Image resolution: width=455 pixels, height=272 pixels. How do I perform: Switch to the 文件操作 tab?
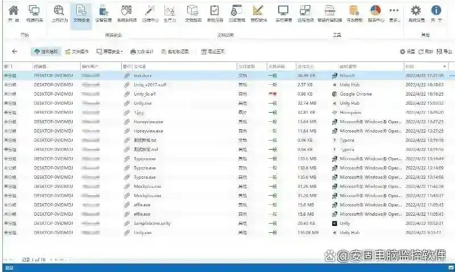77,52
